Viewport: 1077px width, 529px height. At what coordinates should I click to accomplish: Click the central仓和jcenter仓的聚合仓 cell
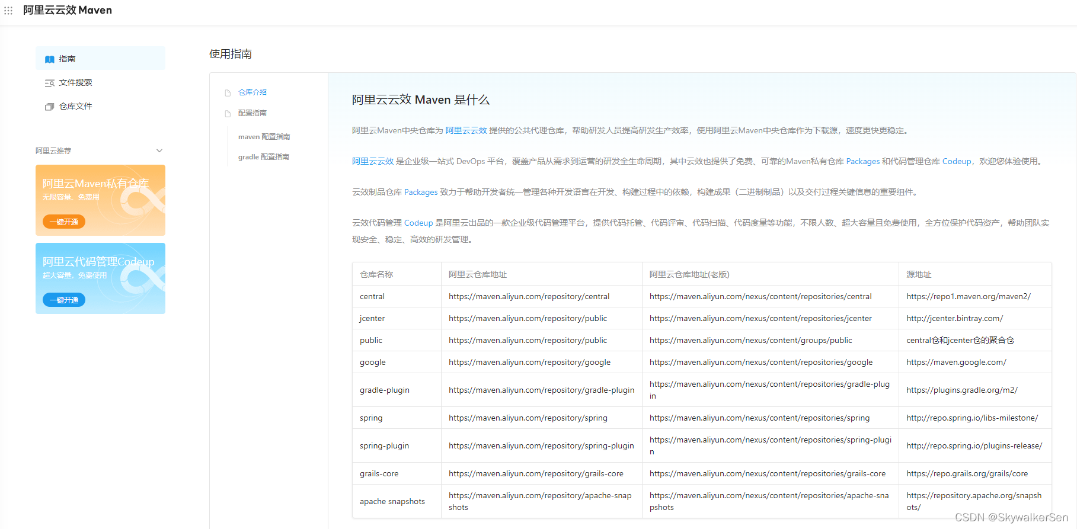(960, 340)
